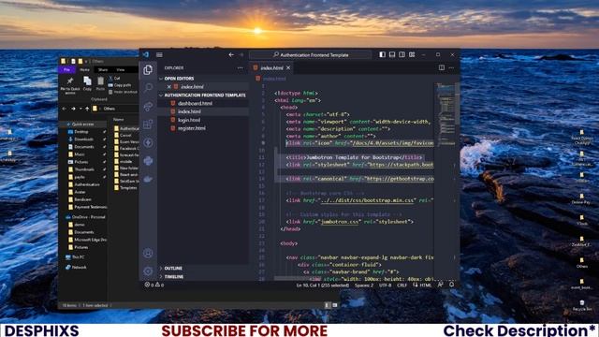Open register.html in the explorer tree
599x337 pixels.
click(192, 128)
